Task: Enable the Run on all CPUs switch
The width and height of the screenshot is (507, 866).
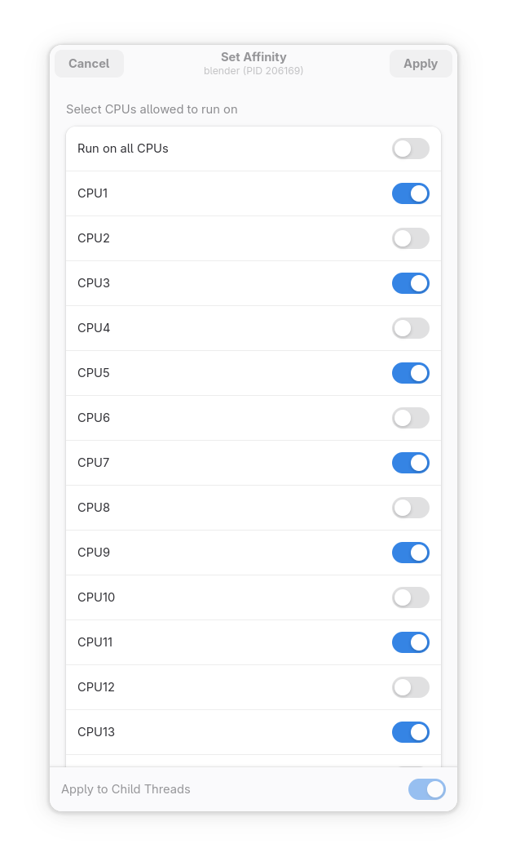Action: tap(410, 149)
